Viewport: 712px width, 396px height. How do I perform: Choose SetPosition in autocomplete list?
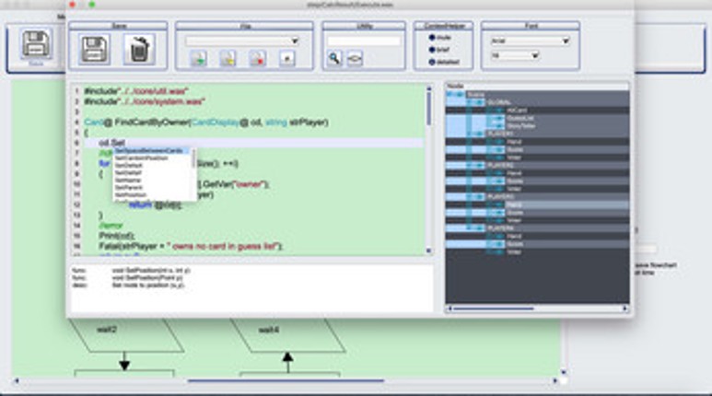pos(131,195)
